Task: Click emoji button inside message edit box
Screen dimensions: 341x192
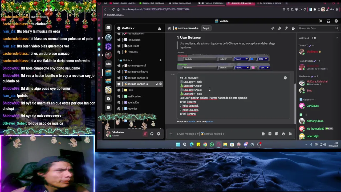Action: click(x=285, y=78)
